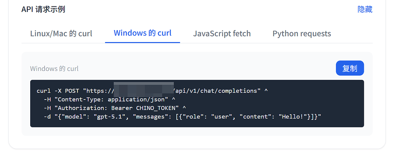Click the gray Windows 的 curl label
The image size is (401, 152).
[54, 69]
